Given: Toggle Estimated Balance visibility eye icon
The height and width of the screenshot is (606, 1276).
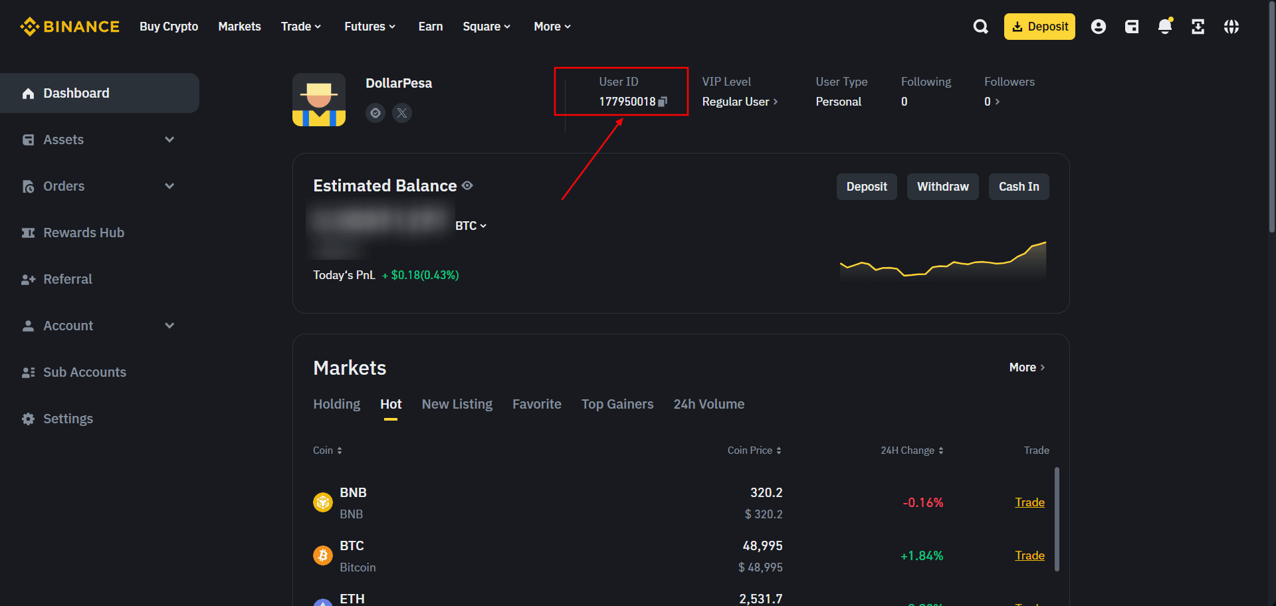Looking at the screenshot, I should coord(467,186).
